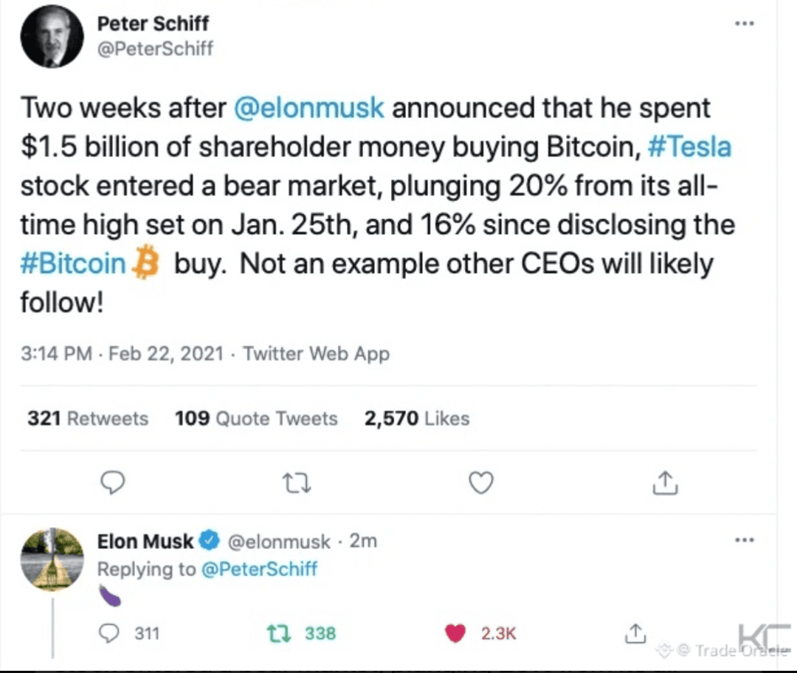Click the share icon on Elon Musk's reply
The image size is (797, 673).
(x=635, y=632)
